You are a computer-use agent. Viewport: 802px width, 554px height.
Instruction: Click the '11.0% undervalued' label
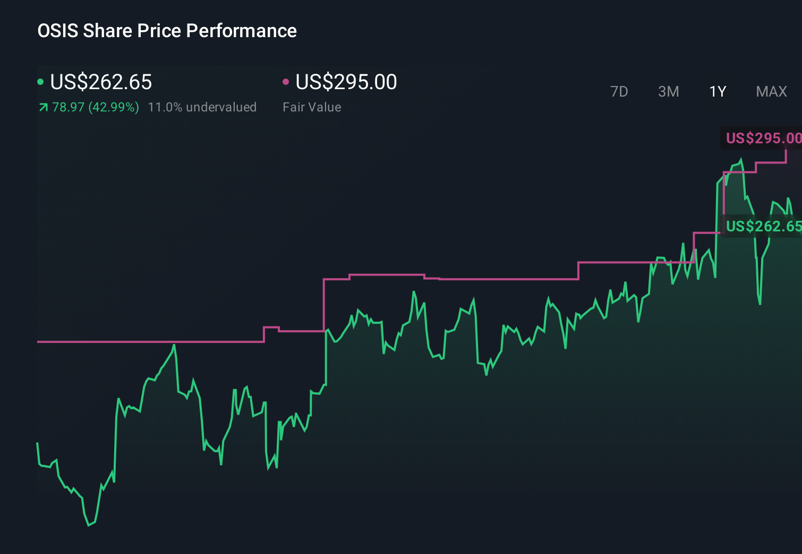(x=203, y=107)
